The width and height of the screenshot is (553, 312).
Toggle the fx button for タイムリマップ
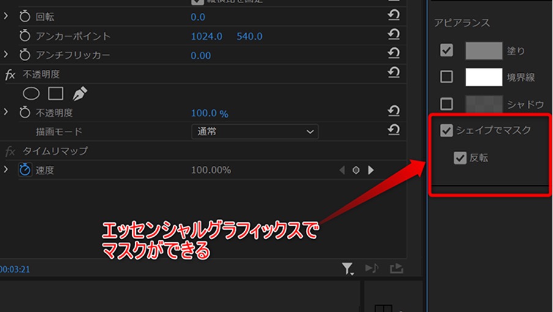[10, 151]
